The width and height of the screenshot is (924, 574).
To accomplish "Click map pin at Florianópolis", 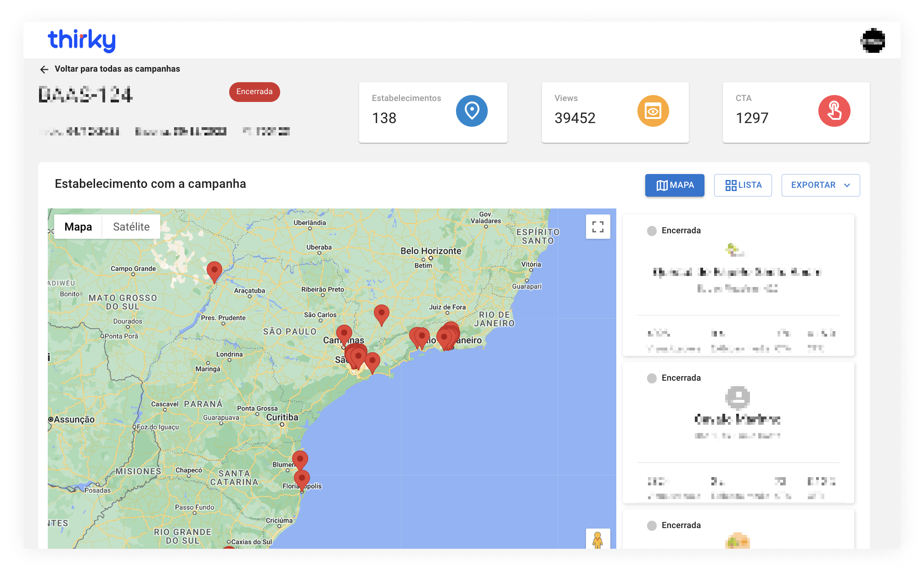I will 302,480.
